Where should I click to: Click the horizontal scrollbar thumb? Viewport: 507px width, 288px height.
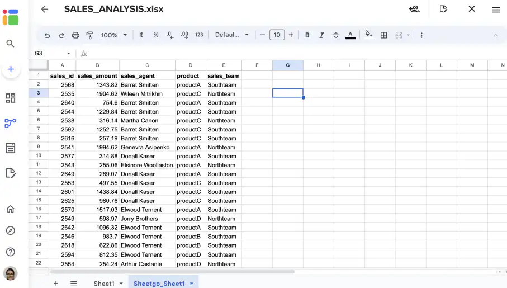[172, 272]
